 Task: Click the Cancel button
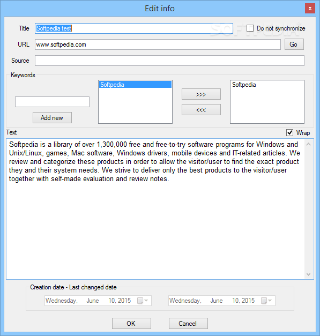click(188, 323)
